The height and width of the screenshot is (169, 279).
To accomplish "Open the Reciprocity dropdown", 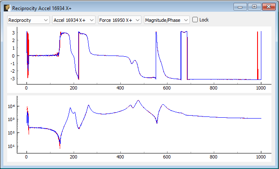I will click(28, 20).
